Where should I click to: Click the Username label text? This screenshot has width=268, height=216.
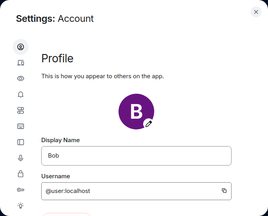point(56,176)
